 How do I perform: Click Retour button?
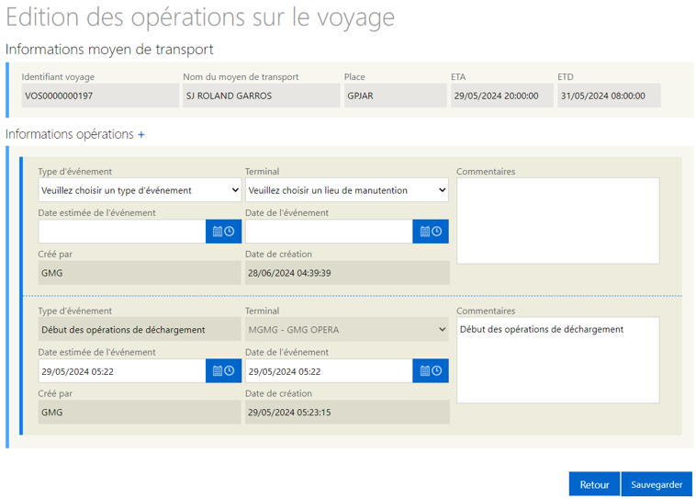594,484
